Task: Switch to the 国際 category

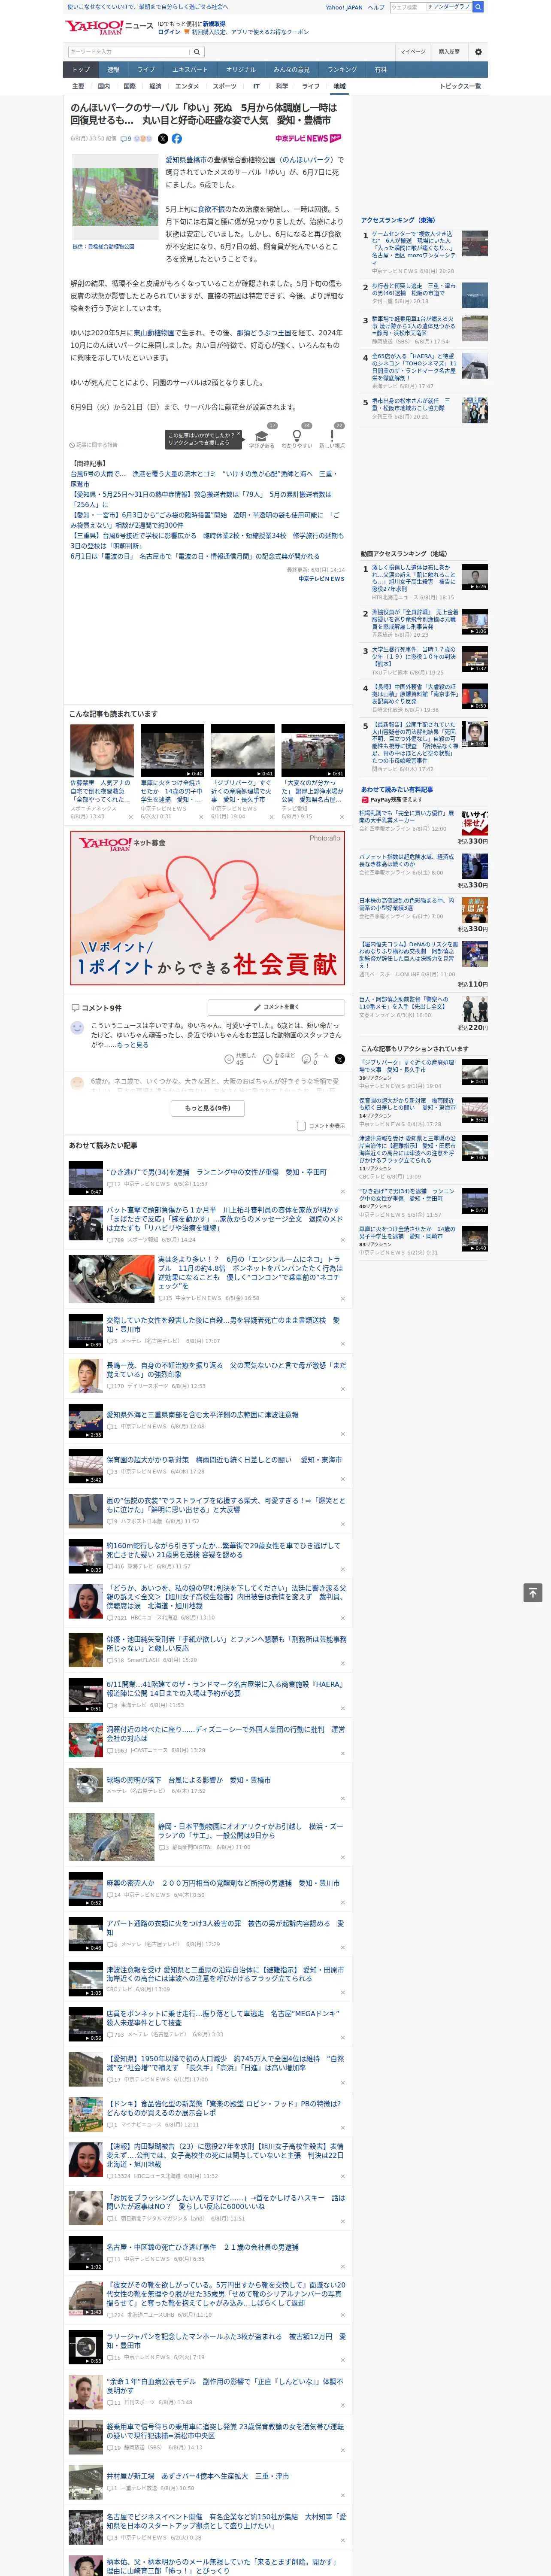Action: click(129, 86)
